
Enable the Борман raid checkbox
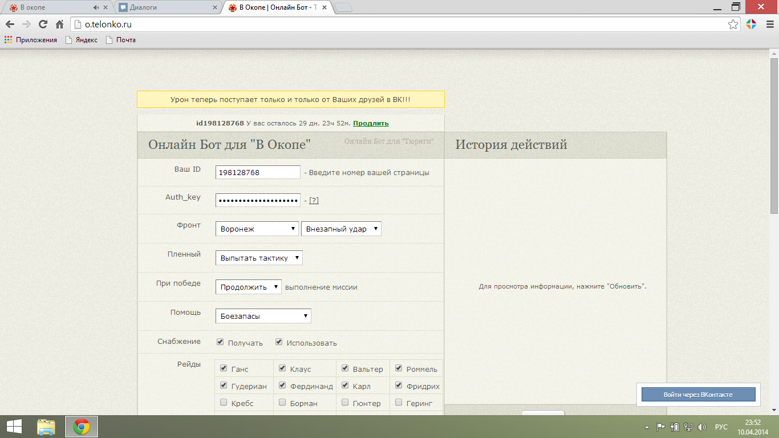coord(282,403)
